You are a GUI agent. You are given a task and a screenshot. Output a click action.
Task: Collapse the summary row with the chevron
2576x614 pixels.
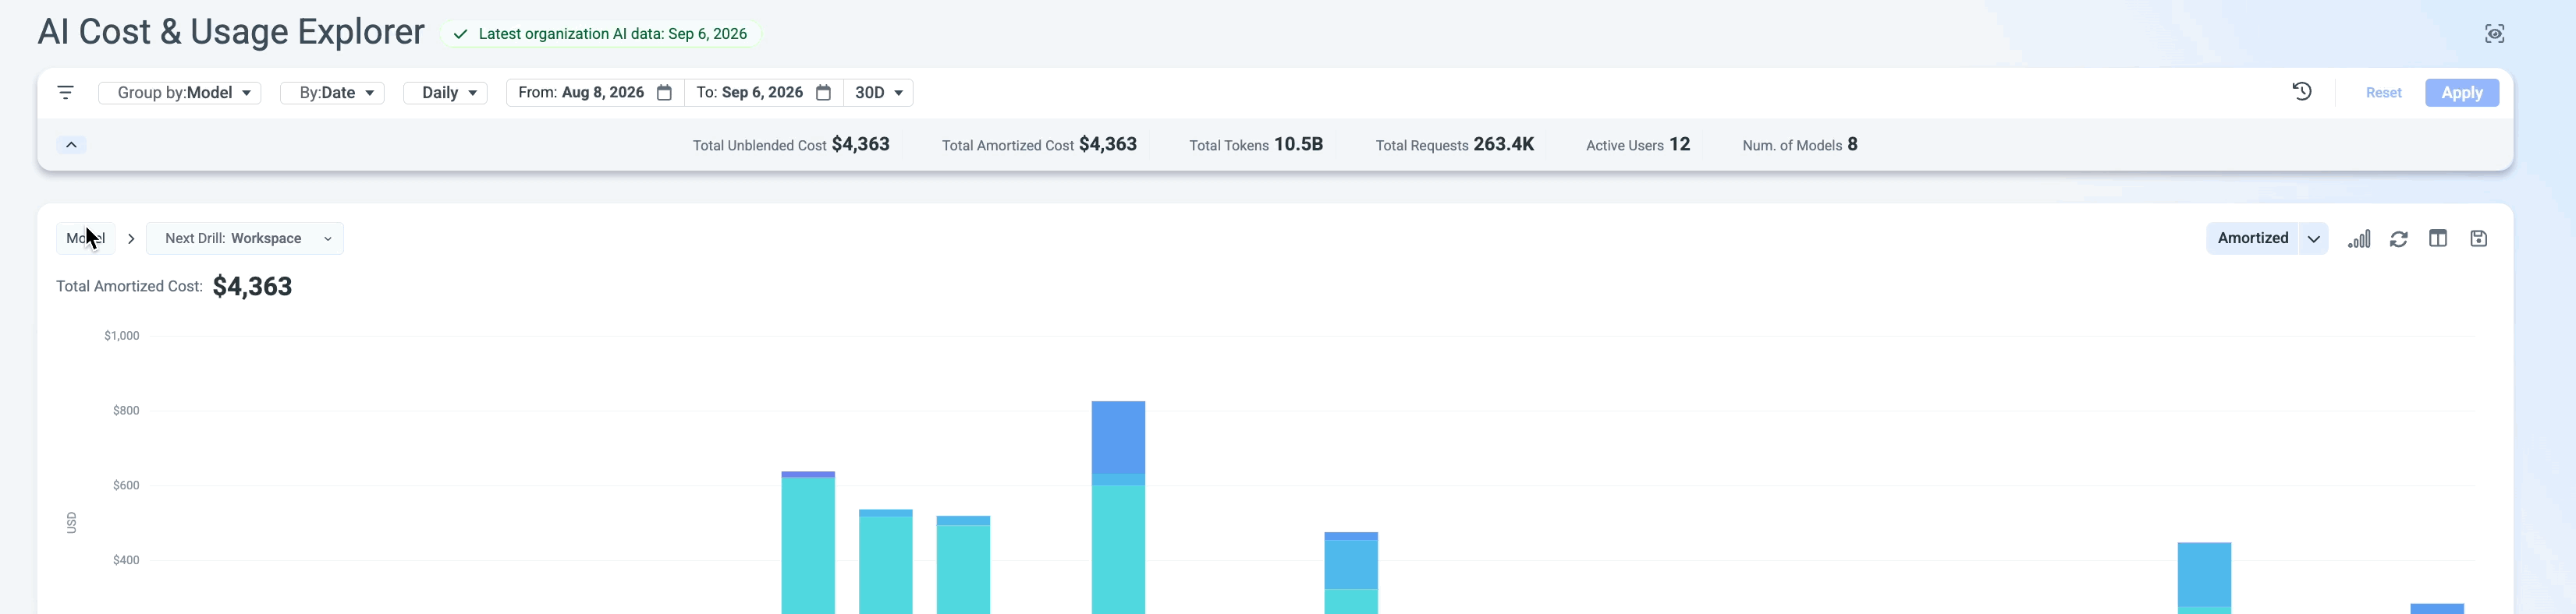tap(71, 145)
